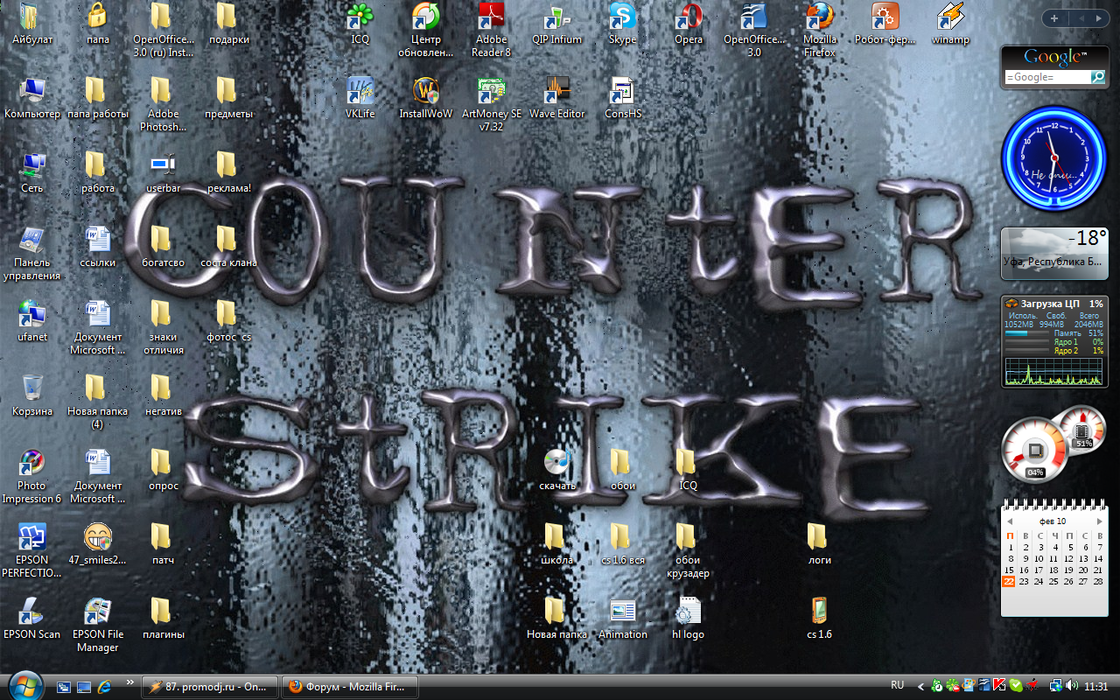
Task: Open Панель управления icon
Action: 31,239
